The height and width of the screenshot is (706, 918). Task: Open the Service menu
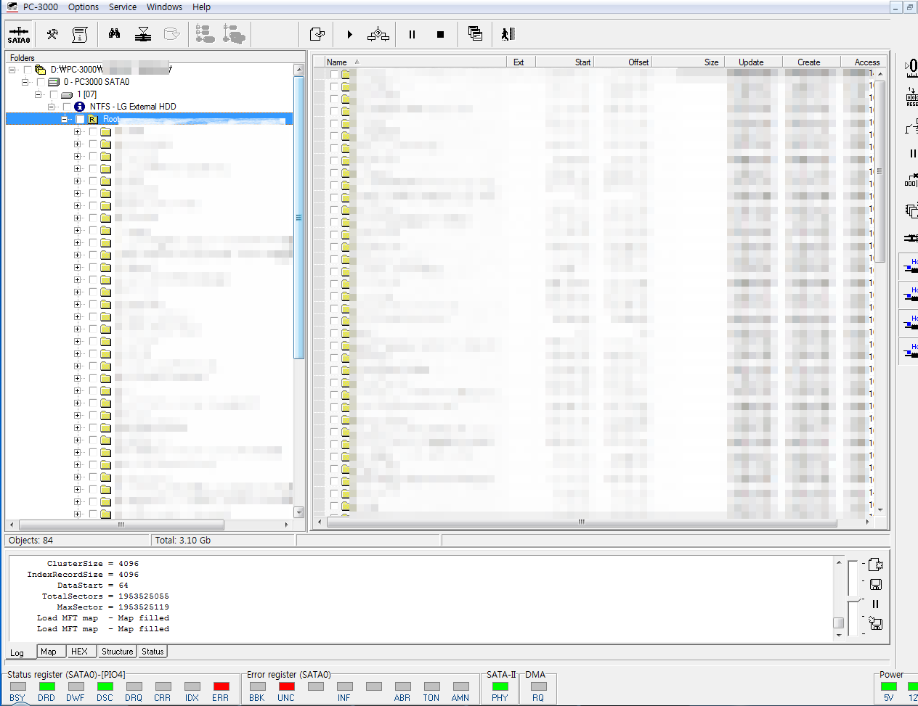click(x=122, y=7)
